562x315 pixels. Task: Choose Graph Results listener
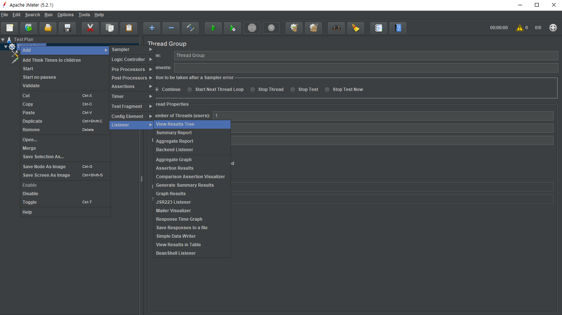pos(192,194)
